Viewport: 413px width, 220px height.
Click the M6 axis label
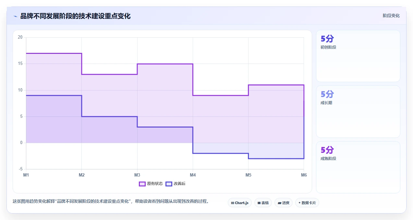click(304, 175)
